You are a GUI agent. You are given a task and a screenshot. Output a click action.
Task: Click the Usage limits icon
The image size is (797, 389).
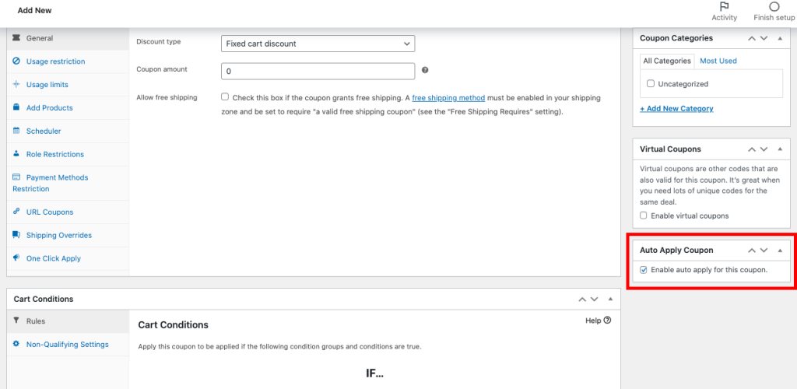click(x=16, y=84)
